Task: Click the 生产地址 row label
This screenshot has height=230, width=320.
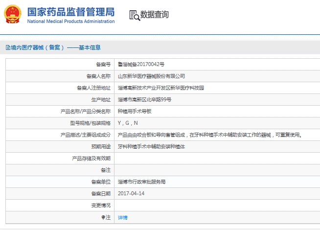Action: [101, 100]
